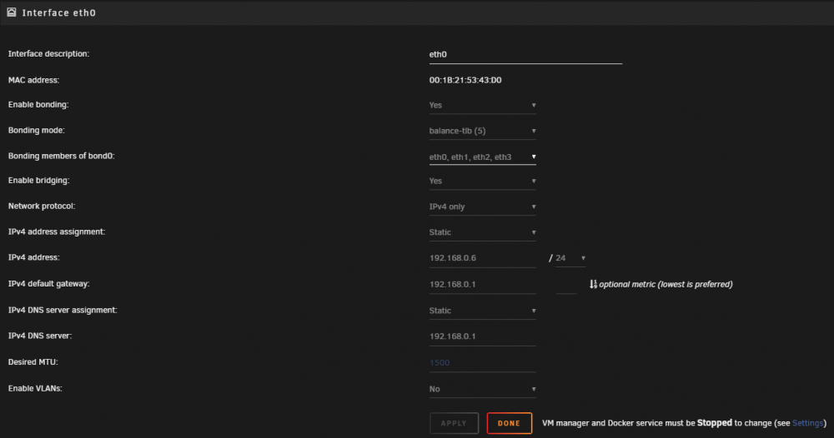Click the 'Desired MTU:' label
The image size is (834, 438).
[x=33, y=362]
